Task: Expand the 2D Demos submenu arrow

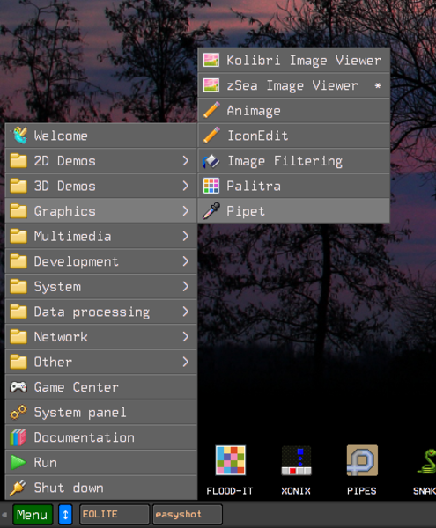Action: point(185,161)
